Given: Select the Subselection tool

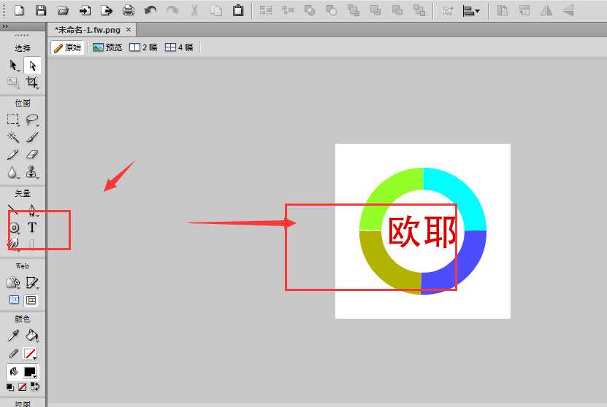Looking at the screenshot, I should 33,66.
